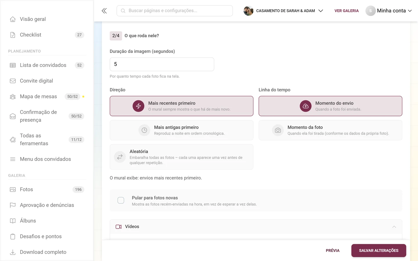Screen dimensions: 418x261
Task: Click the Aprovação e denúncias flag icon
Action: 13,205
